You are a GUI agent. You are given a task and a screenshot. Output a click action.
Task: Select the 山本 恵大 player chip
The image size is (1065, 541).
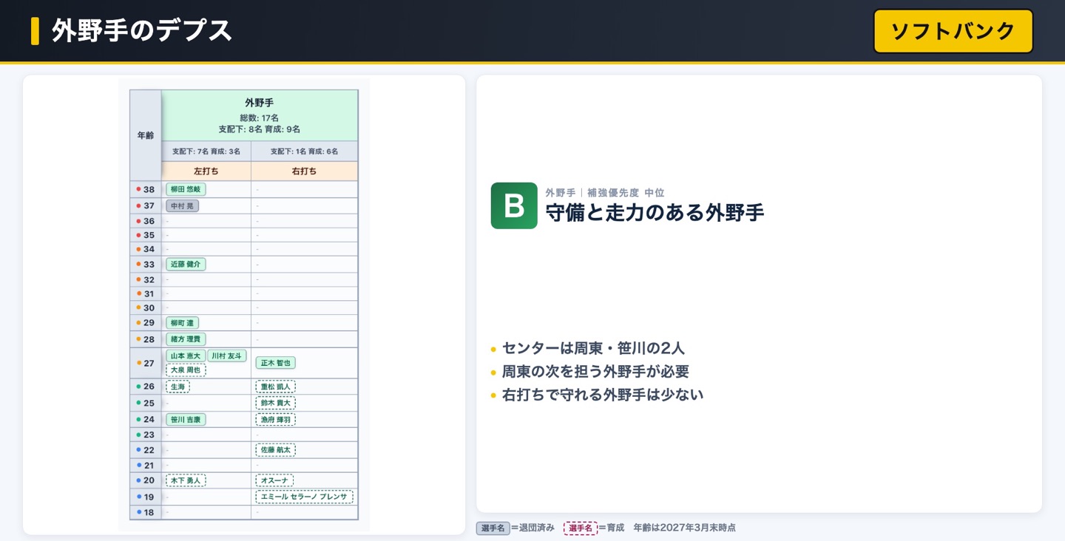pos(186,355)
